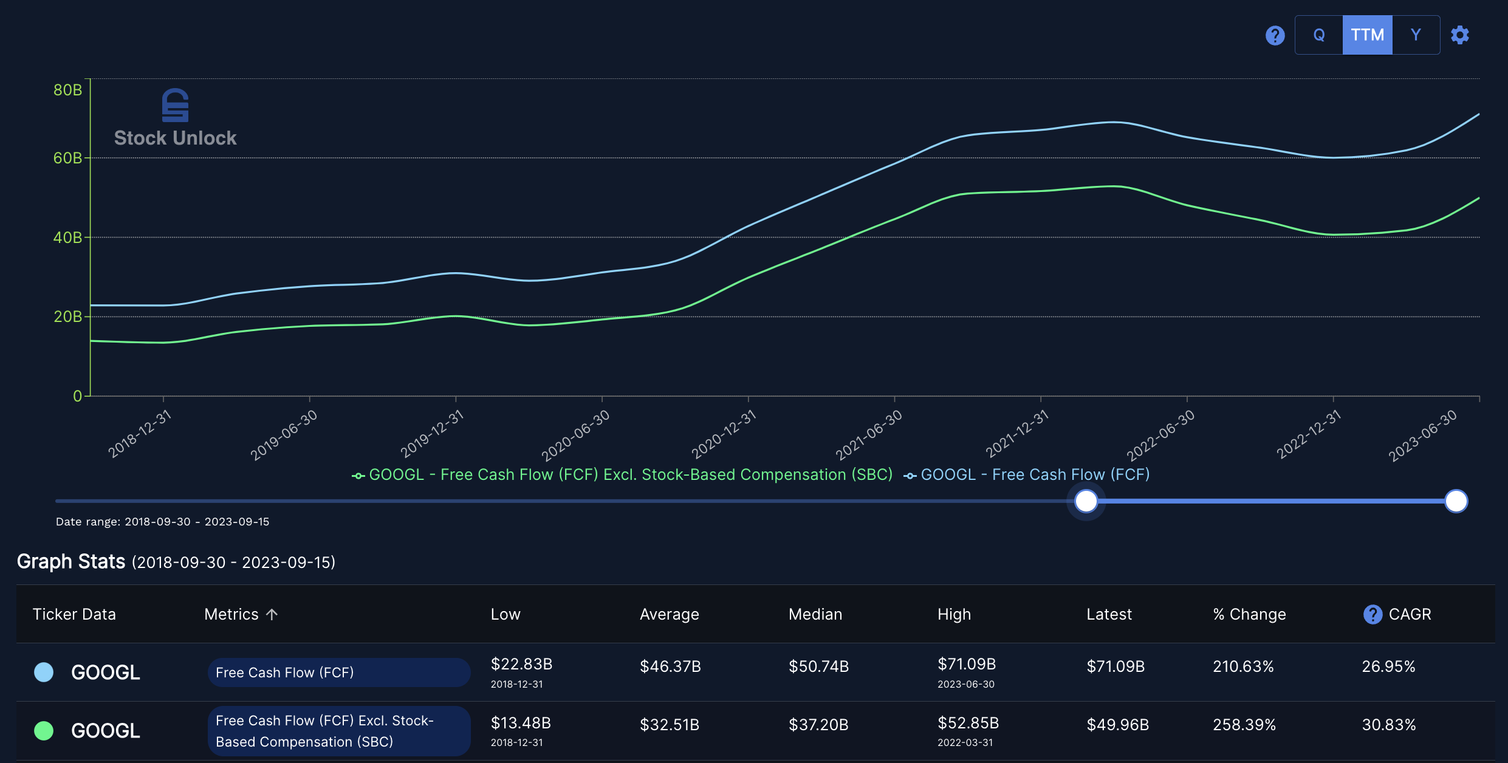The width and height of the screenshot is (1508, 763).
Task: Click the $32.51B average value
Action: coord(670,725)
